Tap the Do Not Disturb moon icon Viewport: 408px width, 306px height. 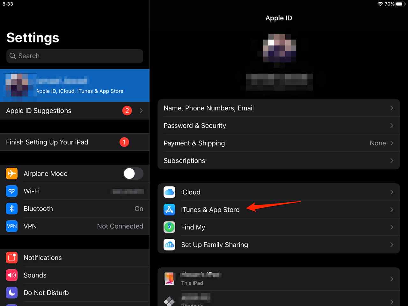(x=12, y=293)
